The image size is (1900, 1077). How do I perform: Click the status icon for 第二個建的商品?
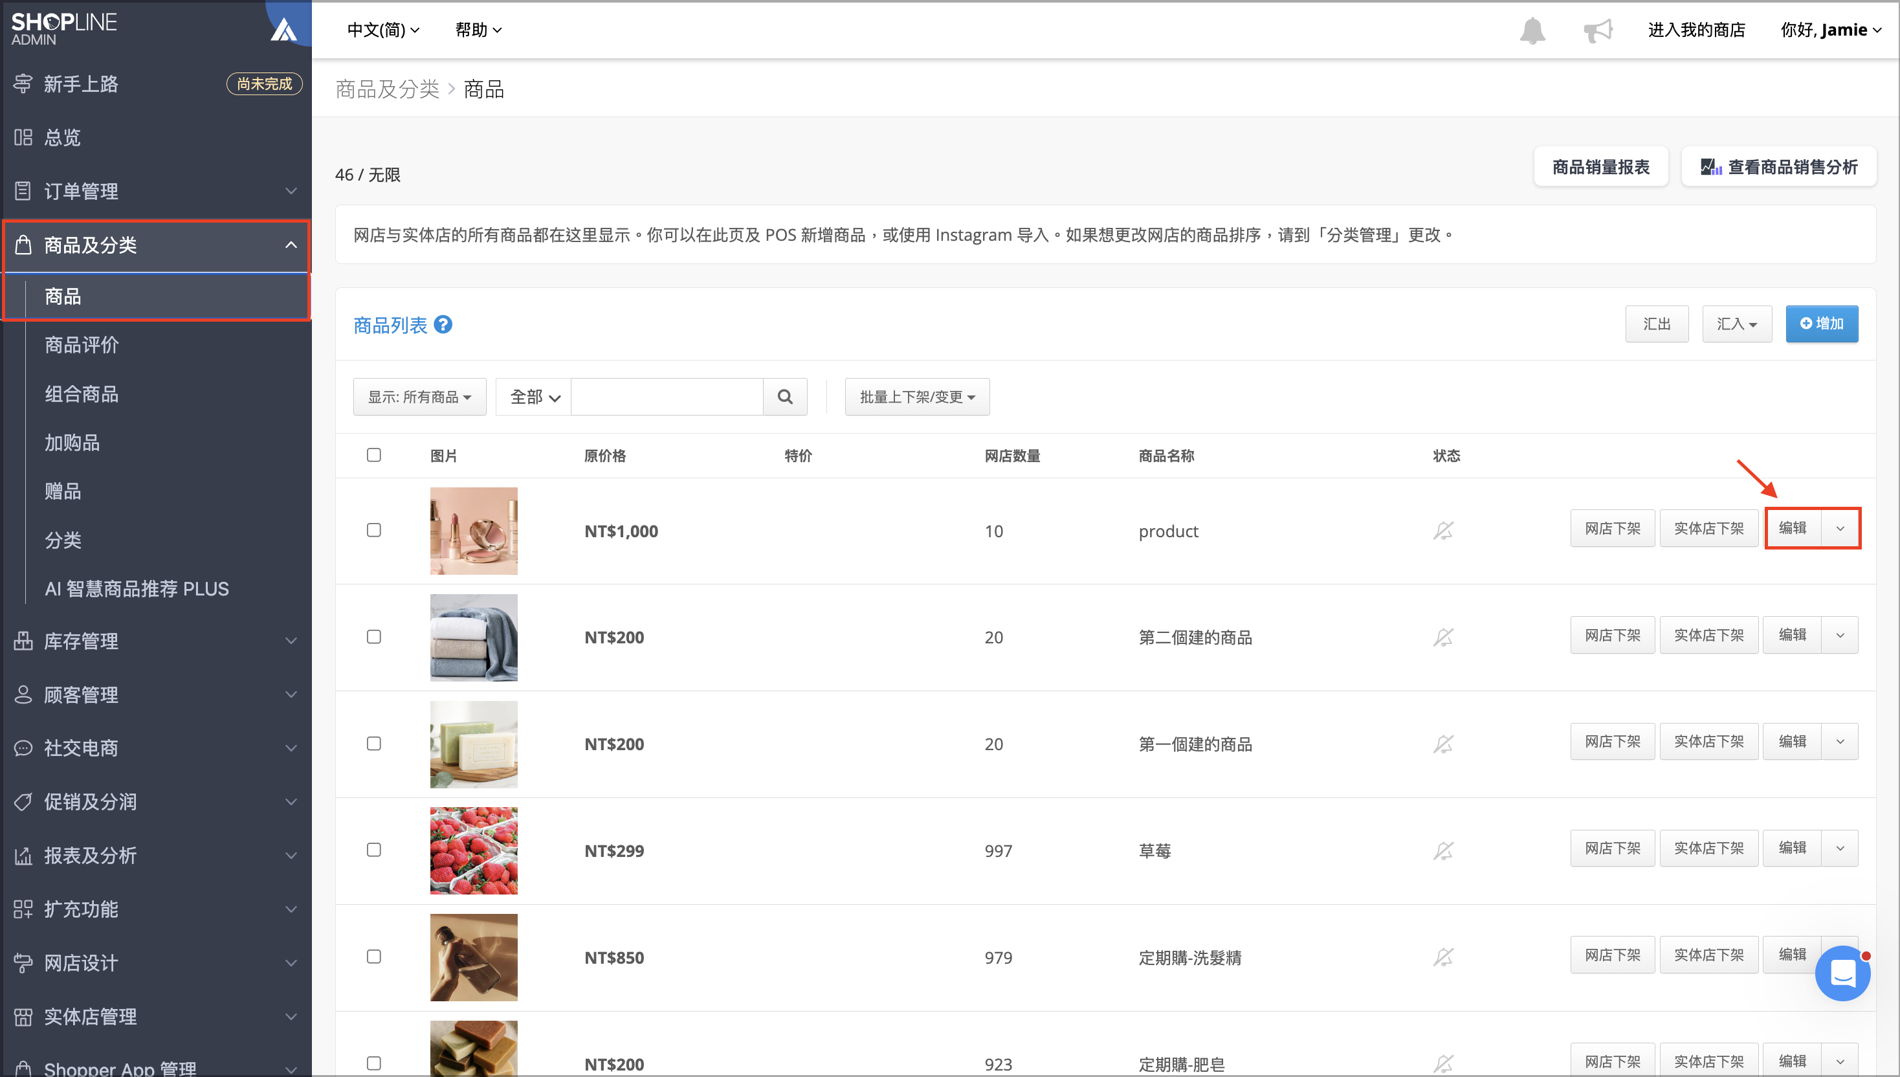point(1443,637)
